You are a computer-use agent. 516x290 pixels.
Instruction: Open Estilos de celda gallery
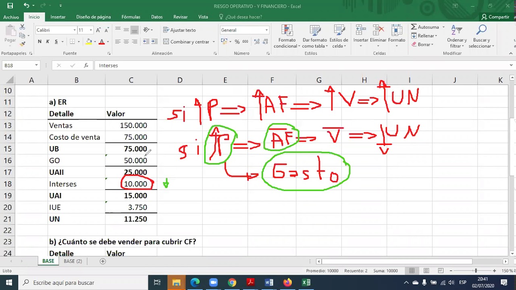(x=339, y=37)
